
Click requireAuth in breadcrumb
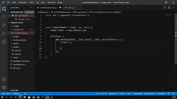point(80,12)
